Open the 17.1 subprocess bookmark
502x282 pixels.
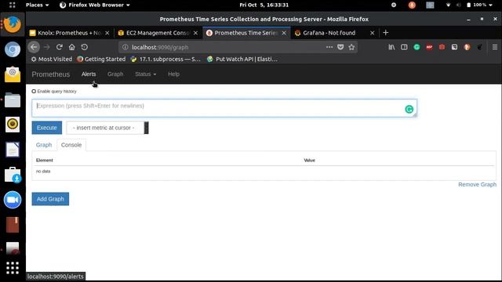[x=166, y=60]
